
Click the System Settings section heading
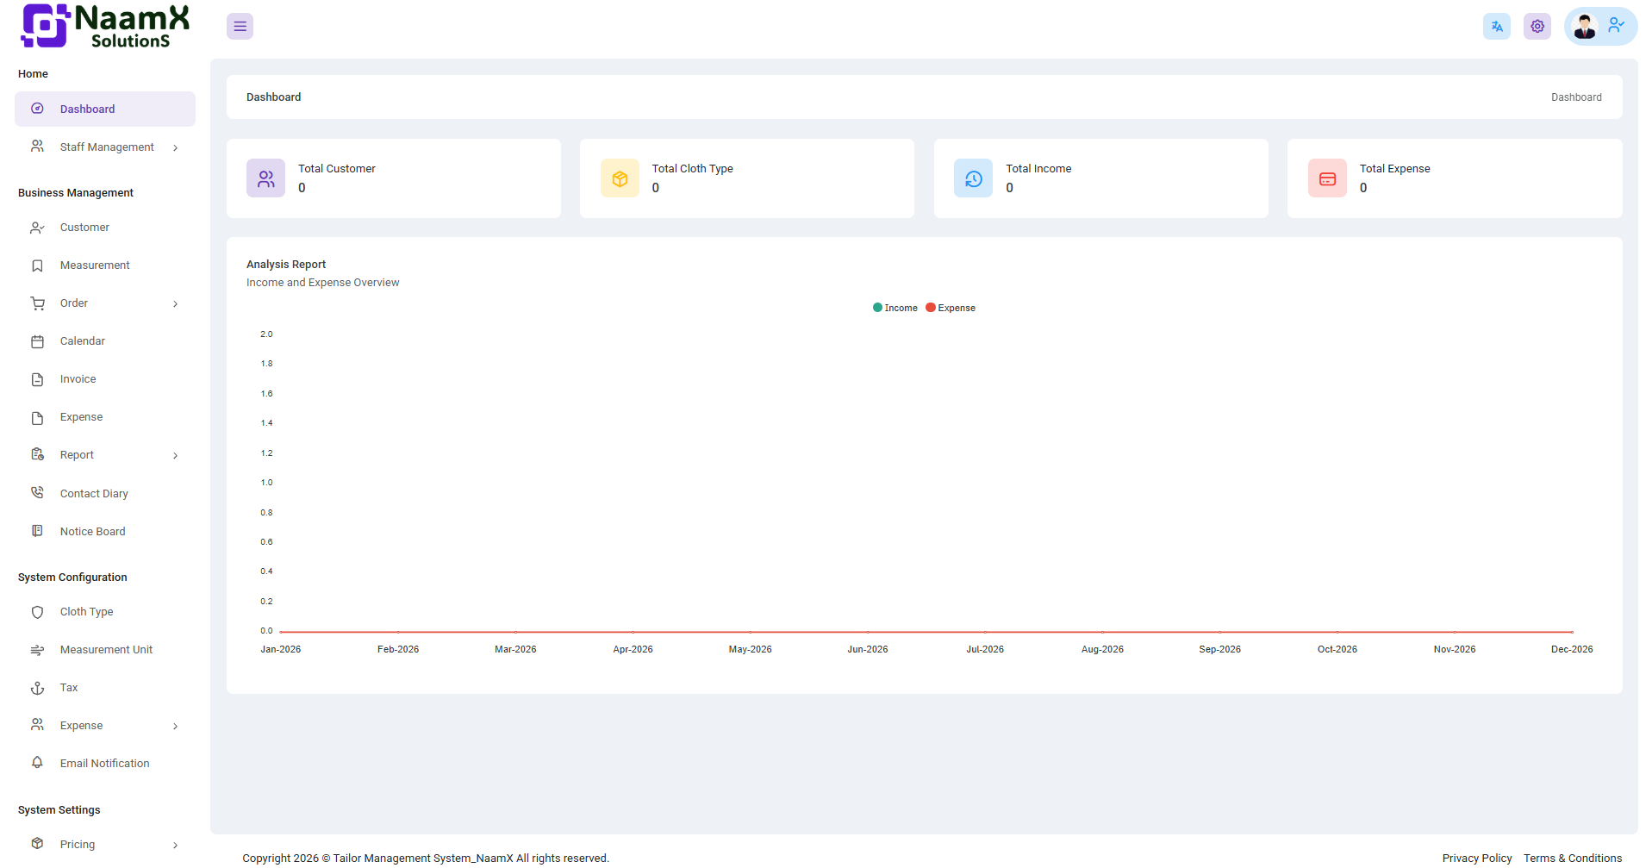[59, 810]
